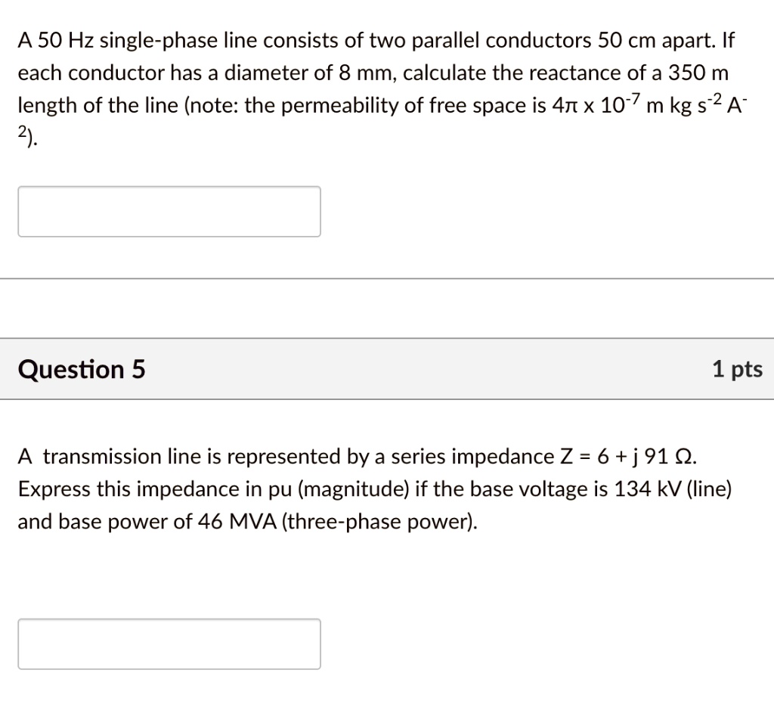
Task: Click the gray Question 5 header bar
Action: coord(387,370)
